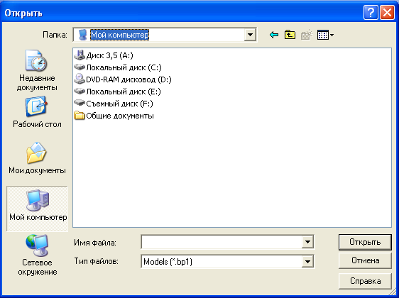This screenshot has width=399, height=298.
Task: Open Recent Documents (Недавние документы) place
Action: (x=37, y=70)
